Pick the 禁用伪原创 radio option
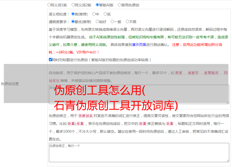This screenshot has height=167, width=232. tap(119, 5)
